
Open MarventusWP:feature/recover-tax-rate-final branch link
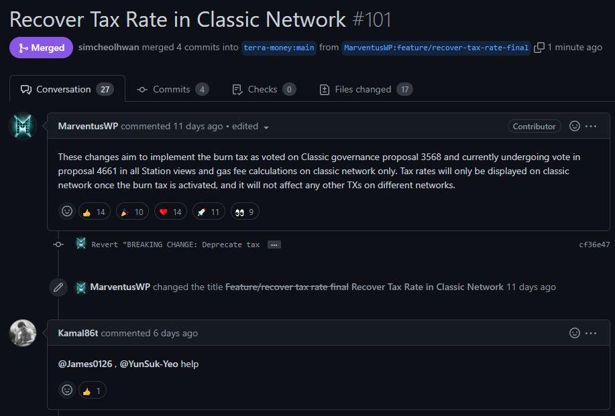coord(436,48)
